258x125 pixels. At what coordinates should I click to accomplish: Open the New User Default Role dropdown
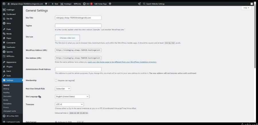point(63,89)
